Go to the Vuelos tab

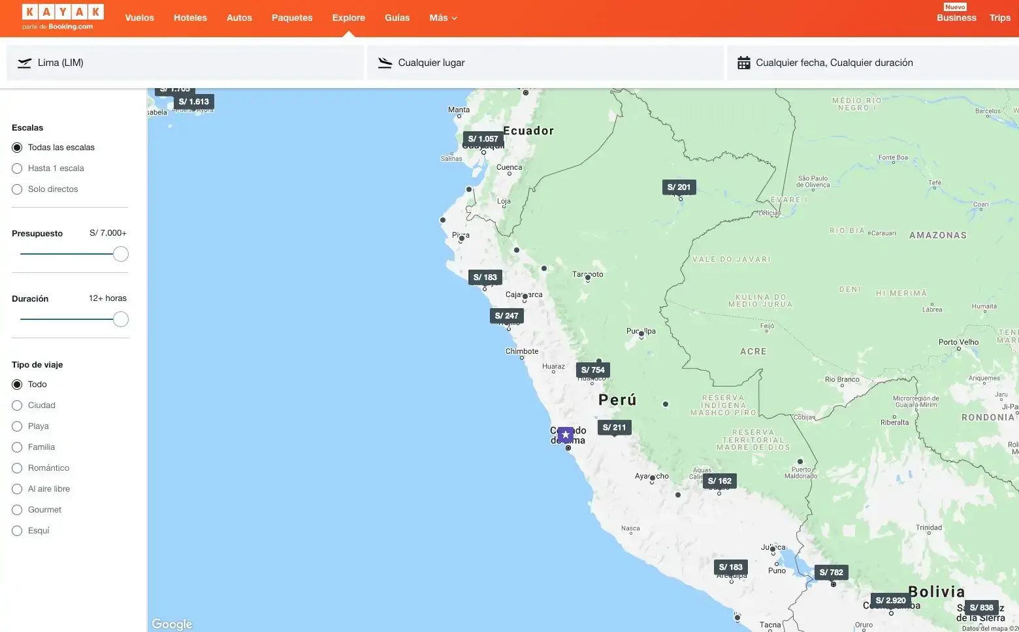coord(139,18)
